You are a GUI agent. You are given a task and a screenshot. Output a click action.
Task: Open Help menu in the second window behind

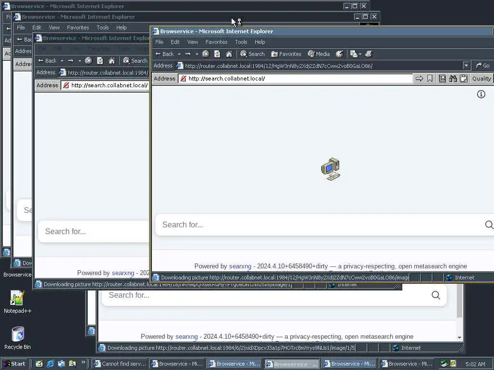pyautogui.click(x=121, y=27)
